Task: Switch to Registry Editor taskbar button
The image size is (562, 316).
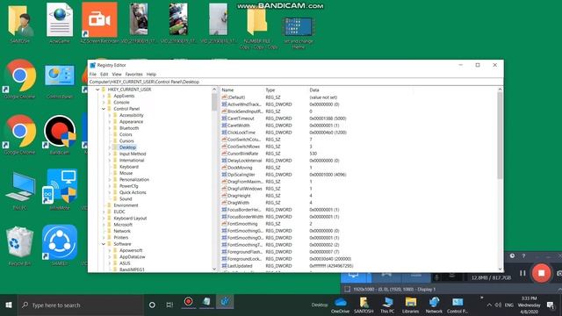Action: point(225,302)
